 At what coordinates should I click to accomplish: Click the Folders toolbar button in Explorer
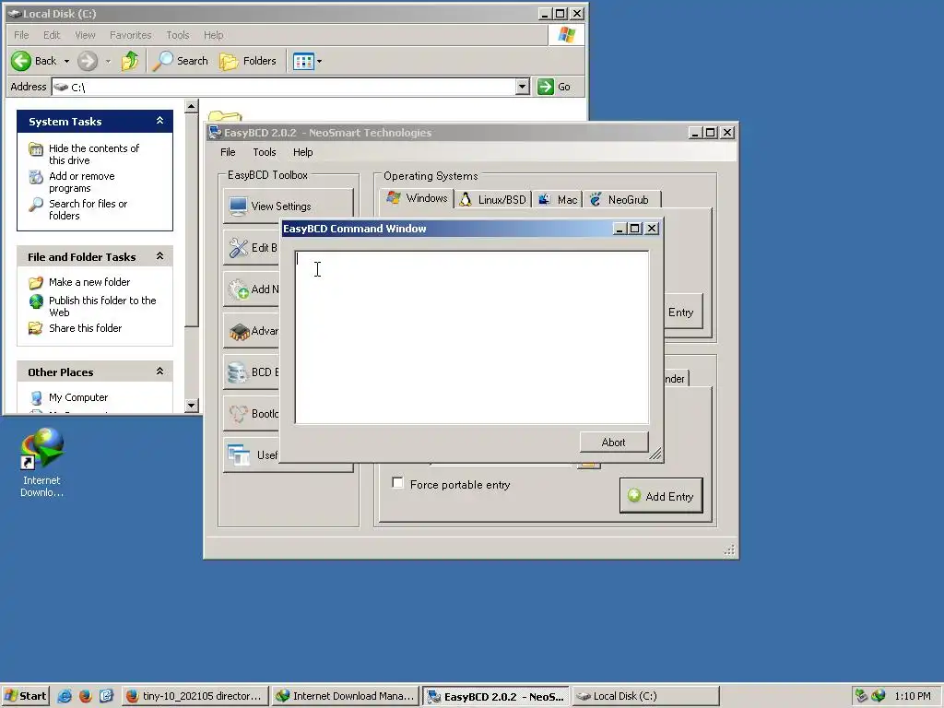(x=247, y=61)
